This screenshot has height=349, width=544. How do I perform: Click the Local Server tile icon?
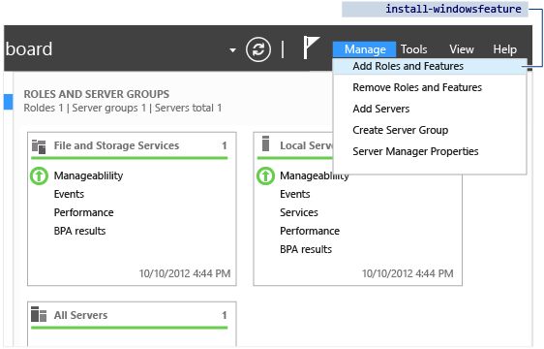point(266,143)
